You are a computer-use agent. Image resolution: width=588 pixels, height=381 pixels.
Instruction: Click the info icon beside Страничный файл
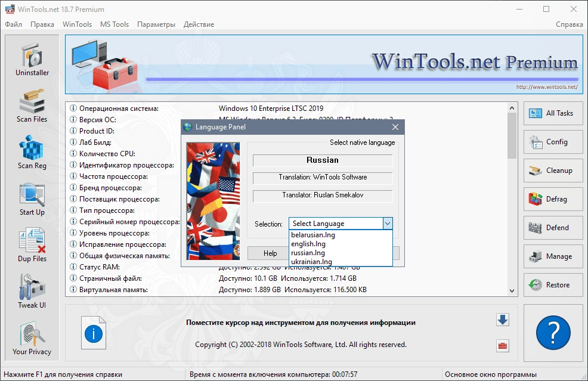tap(73, 278)
